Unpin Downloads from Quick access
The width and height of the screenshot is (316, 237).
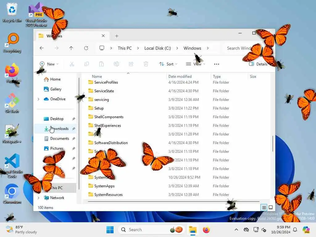point(73,129)
